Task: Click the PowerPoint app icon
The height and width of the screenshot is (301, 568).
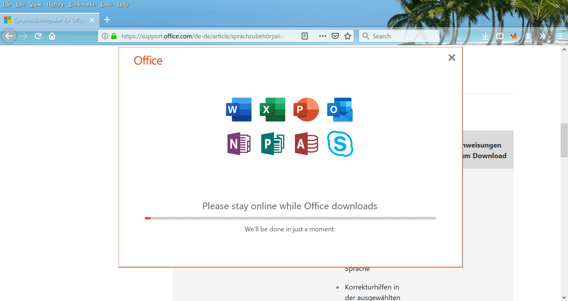Action: coord(306,109)
